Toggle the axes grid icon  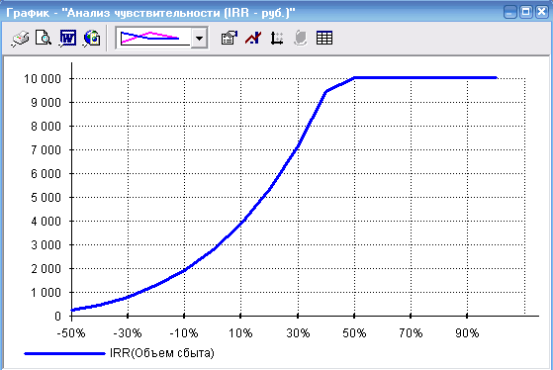277,39
